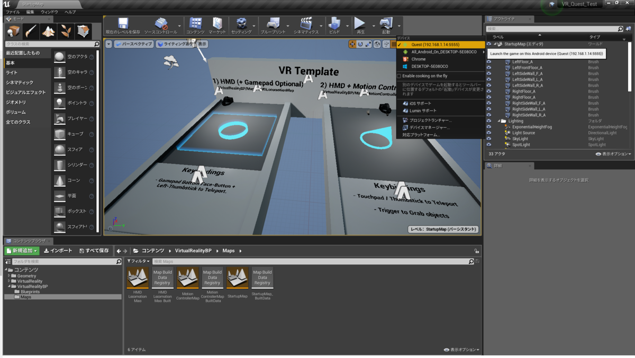Collapse the Lighting folder in outliner
The height and width of the screenshot is (358, 635).
click(500, 121)
